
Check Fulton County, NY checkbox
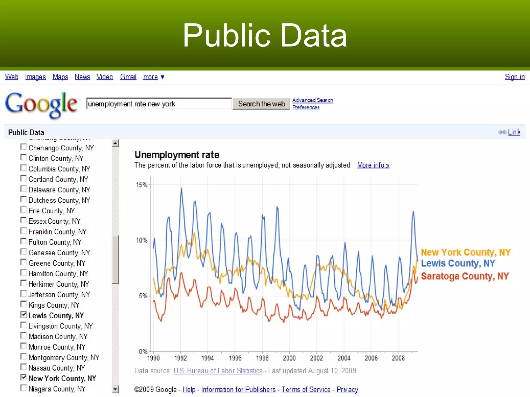click(24, 241)
